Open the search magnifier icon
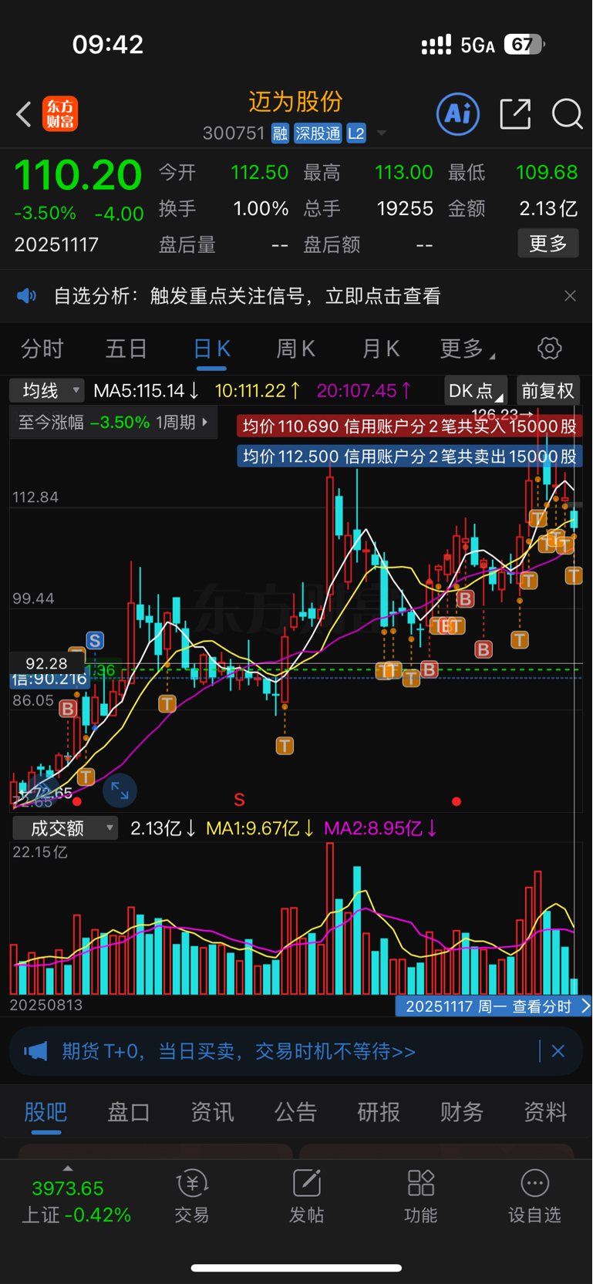Viewport: 593px width, 1284px height. point(568,114)
